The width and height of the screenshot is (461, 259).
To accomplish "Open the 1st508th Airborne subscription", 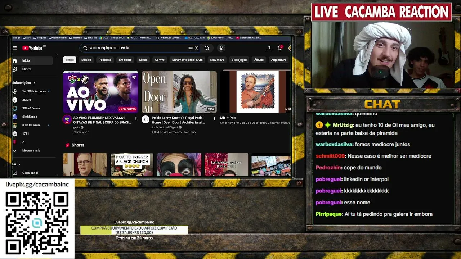I will [x=32, y=91].
